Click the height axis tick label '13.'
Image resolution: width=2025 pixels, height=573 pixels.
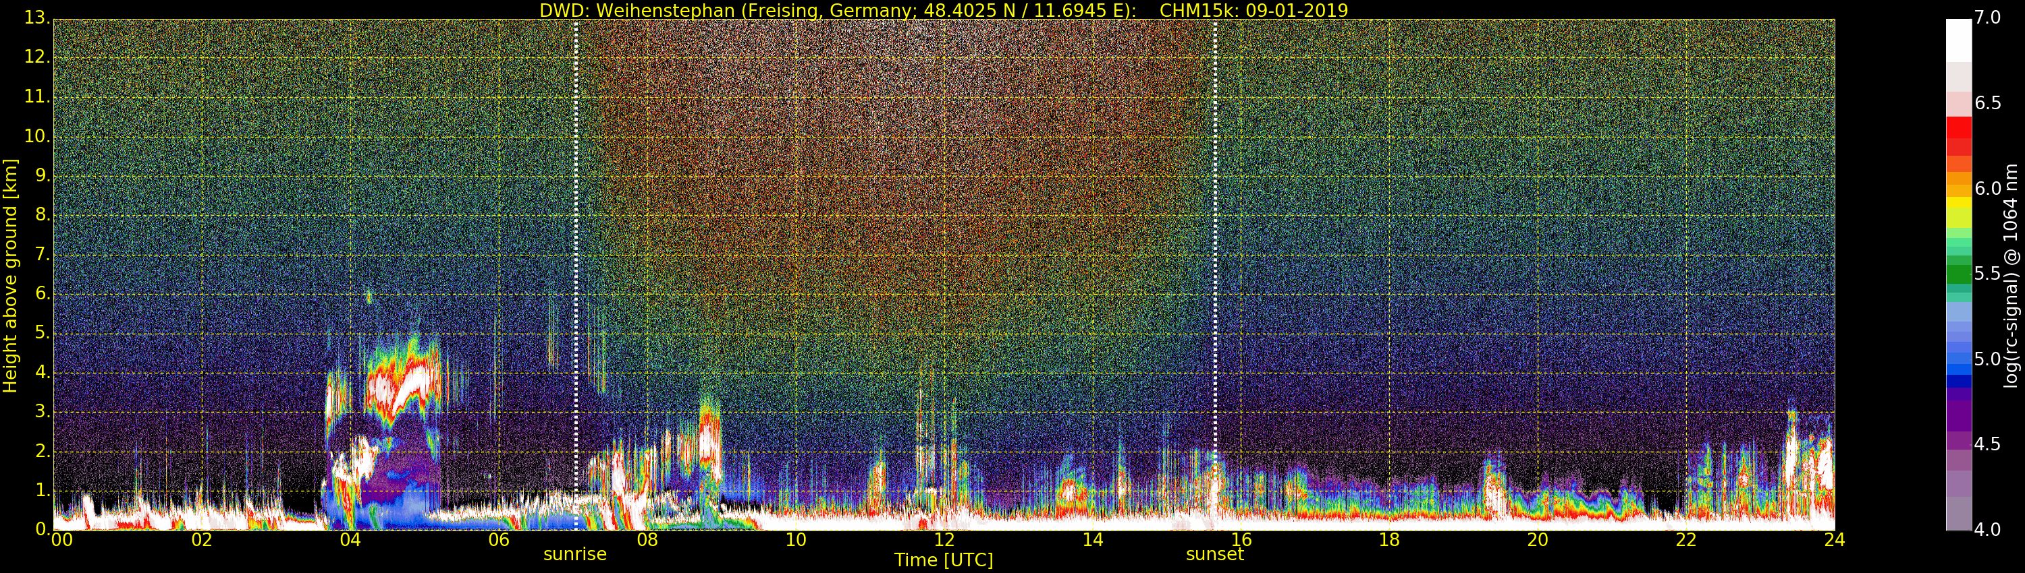pyautogui.click(x=38, y=18)
